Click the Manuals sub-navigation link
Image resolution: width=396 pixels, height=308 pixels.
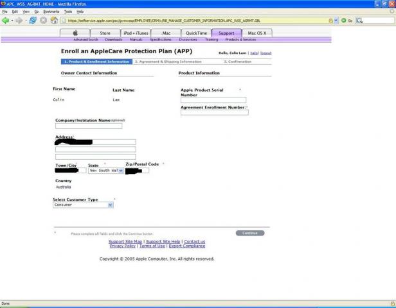pyautogui.click(x=136, y=40)
